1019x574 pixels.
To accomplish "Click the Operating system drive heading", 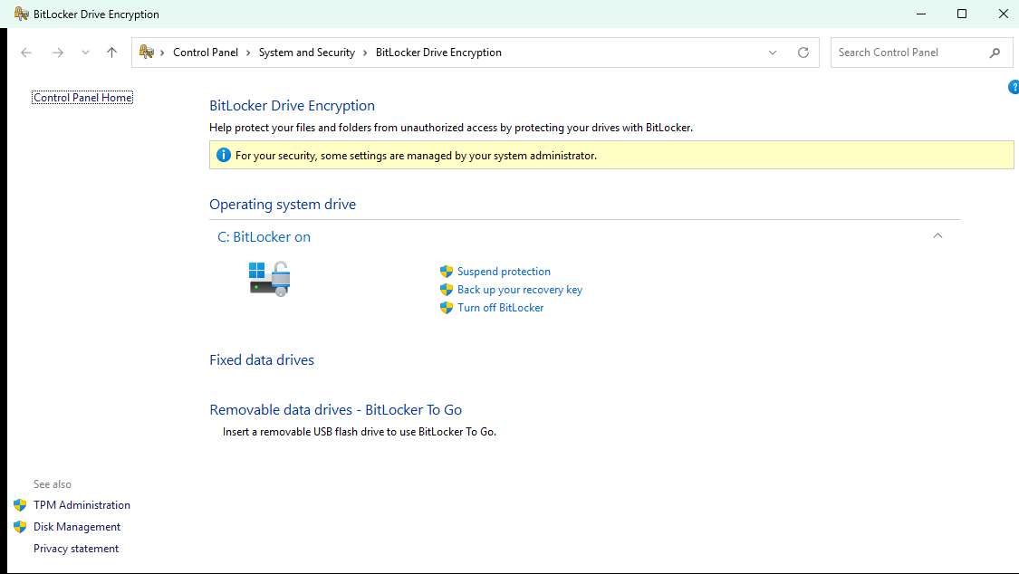I will [283, 205].
